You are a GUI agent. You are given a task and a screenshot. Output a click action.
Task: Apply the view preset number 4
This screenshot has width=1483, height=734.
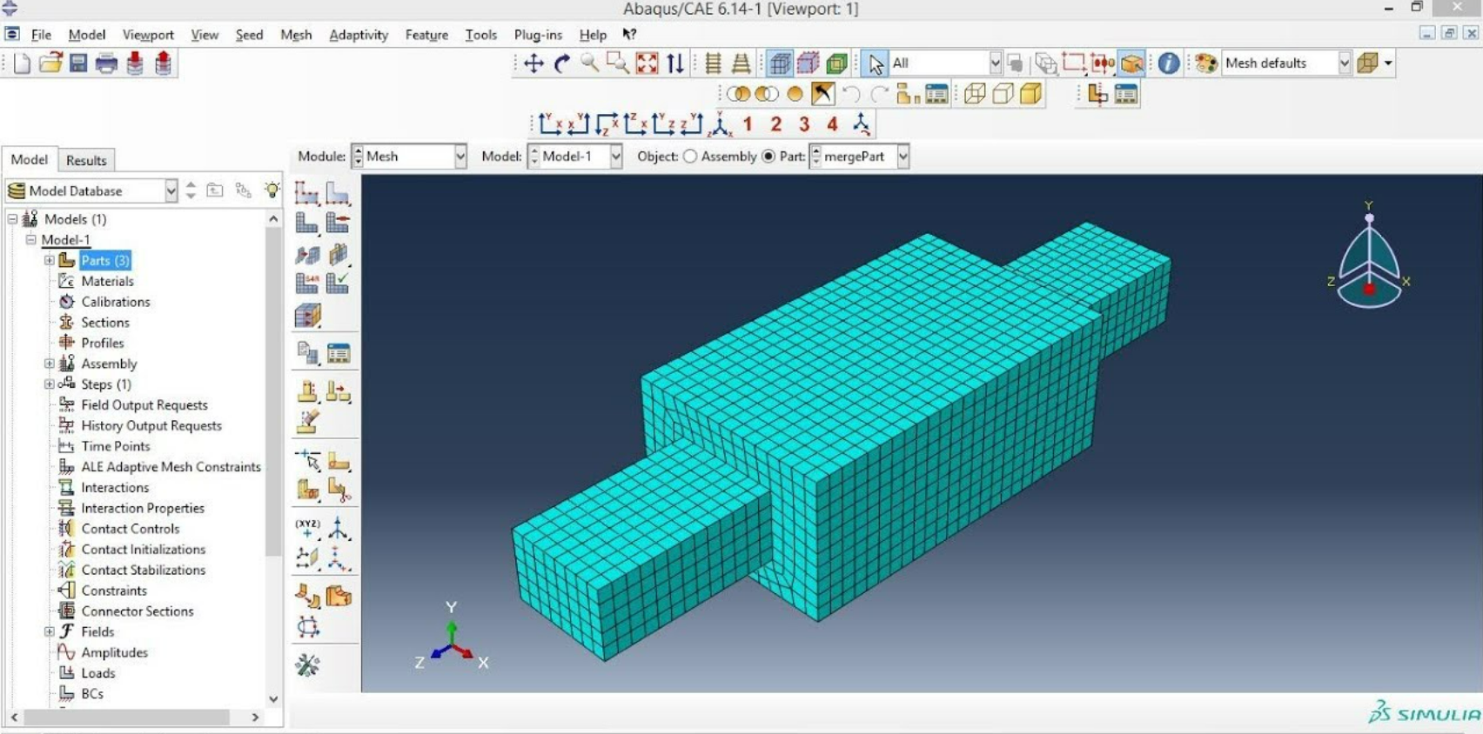(x=832, y=124)
